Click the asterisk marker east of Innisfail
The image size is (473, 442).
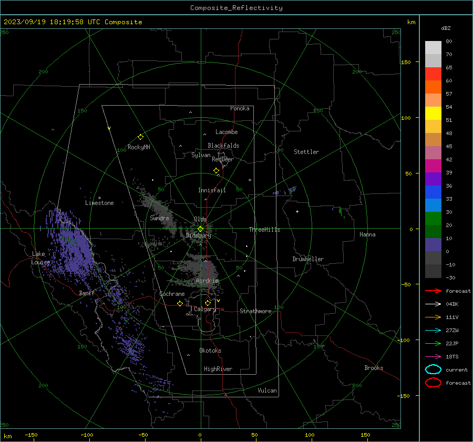(x=250, y=180)
